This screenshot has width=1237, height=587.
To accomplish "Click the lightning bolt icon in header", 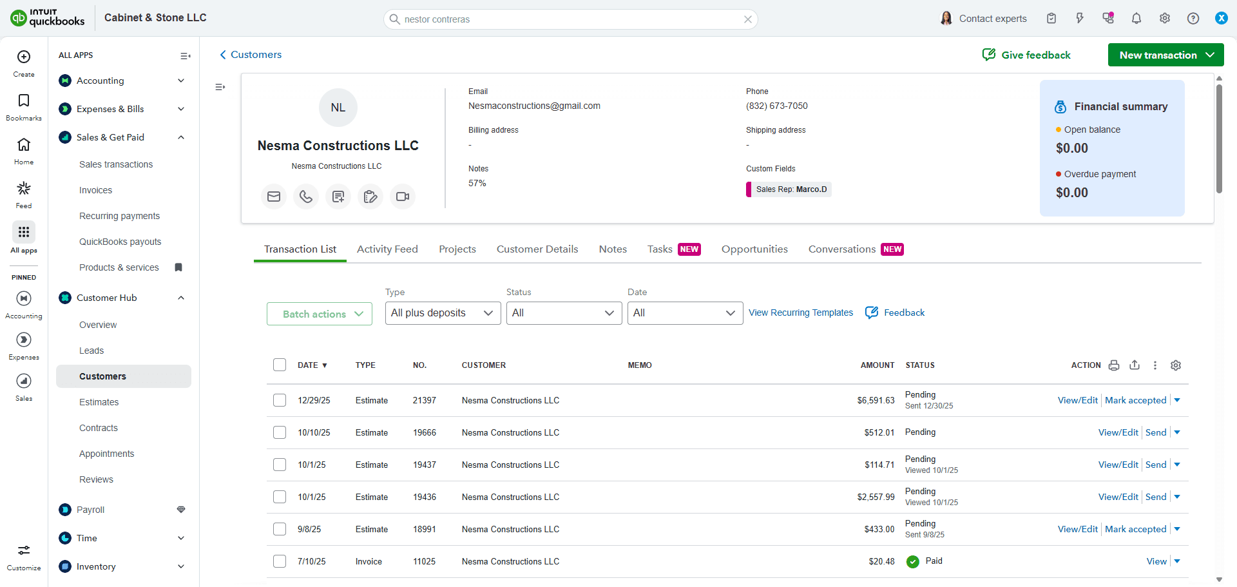I will [x=1080, y=19].
